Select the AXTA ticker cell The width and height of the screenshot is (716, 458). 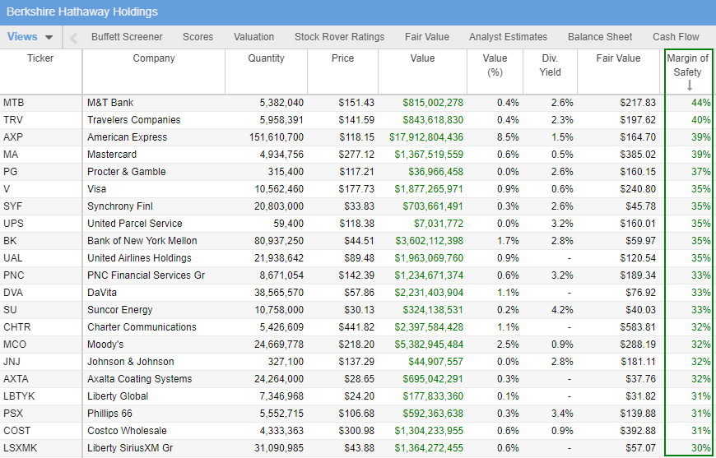click(16, 379)
